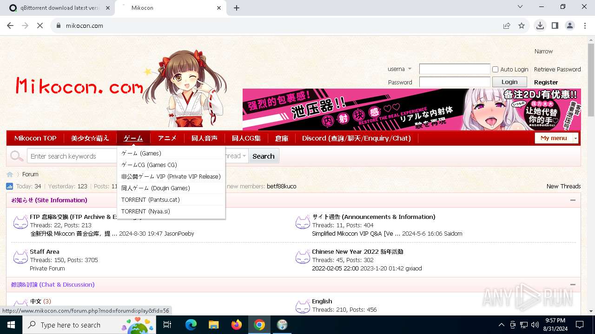Image resolution: width=595 pixels, height=334 pixels.
Task: Expand the My menu dropdown
Action: coord(575,138)
